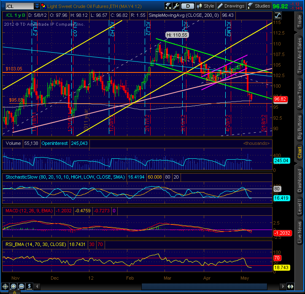Click the StochasticSlow study title
Viewport: 305px width, 294px height.
(65, 177)
